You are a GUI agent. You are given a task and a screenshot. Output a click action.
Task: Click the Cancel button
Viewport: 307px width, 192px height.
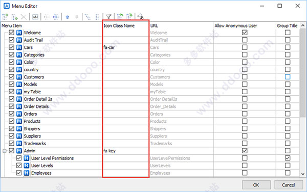(288, 185)
